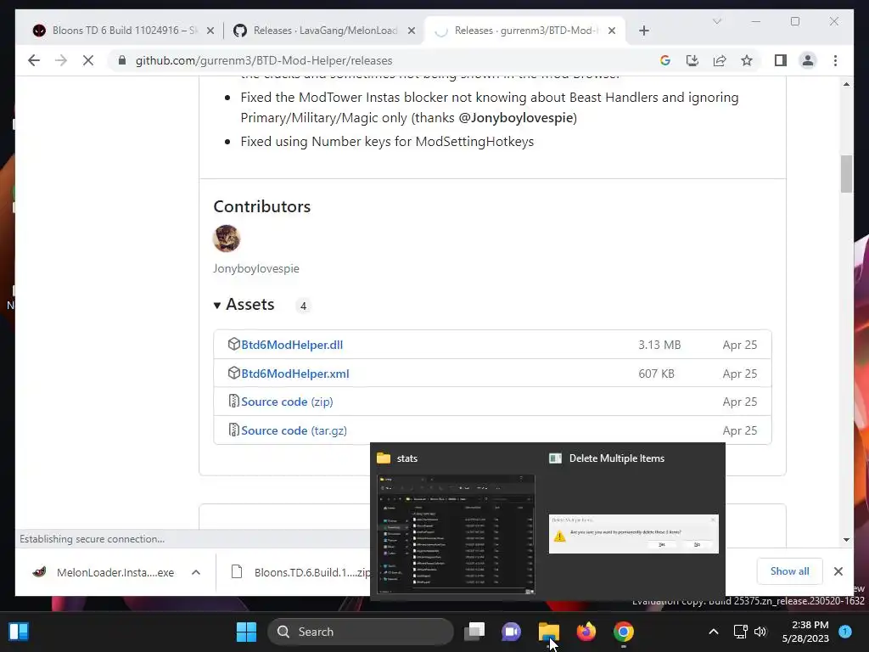
Task: Open Google Chrome on taskbar
Action: click(x=624, y=632)
